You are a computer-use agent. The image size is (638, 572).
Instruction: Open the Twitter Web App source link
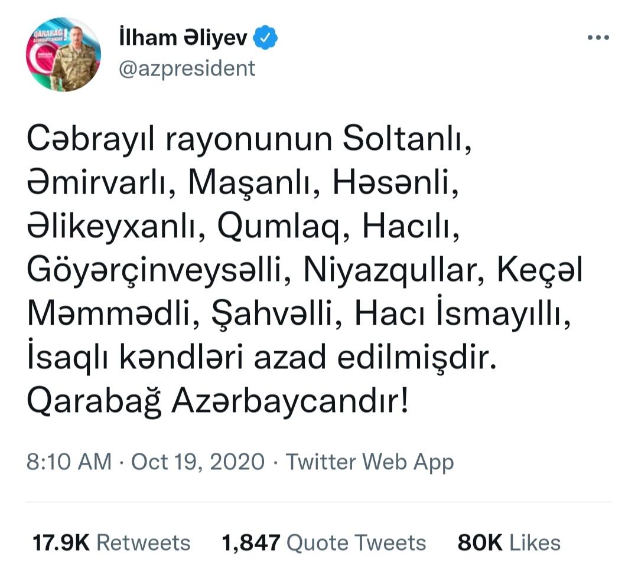pyautogui.click(x=369, y=463)
